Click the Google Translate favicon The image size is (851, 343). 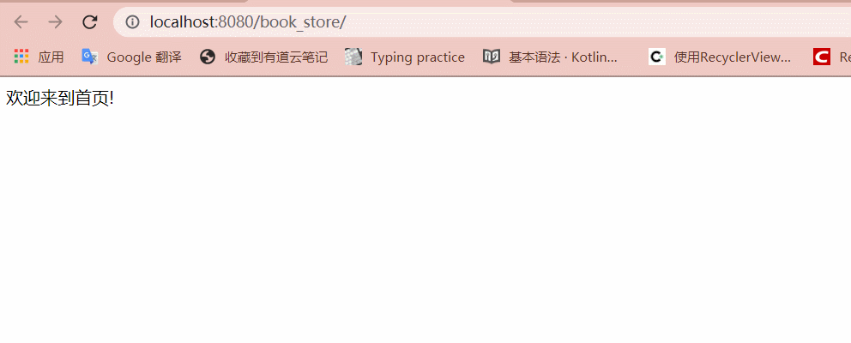pos(89,57)
